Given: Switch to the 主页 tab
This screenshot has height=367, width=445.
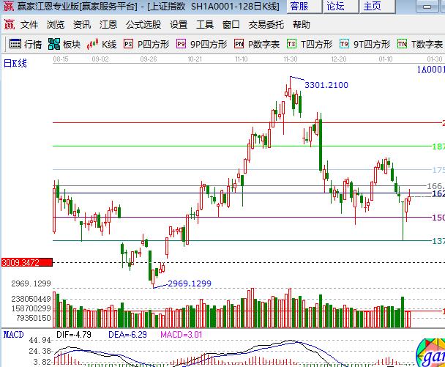Looking at the screenshot, I should 373,7.
